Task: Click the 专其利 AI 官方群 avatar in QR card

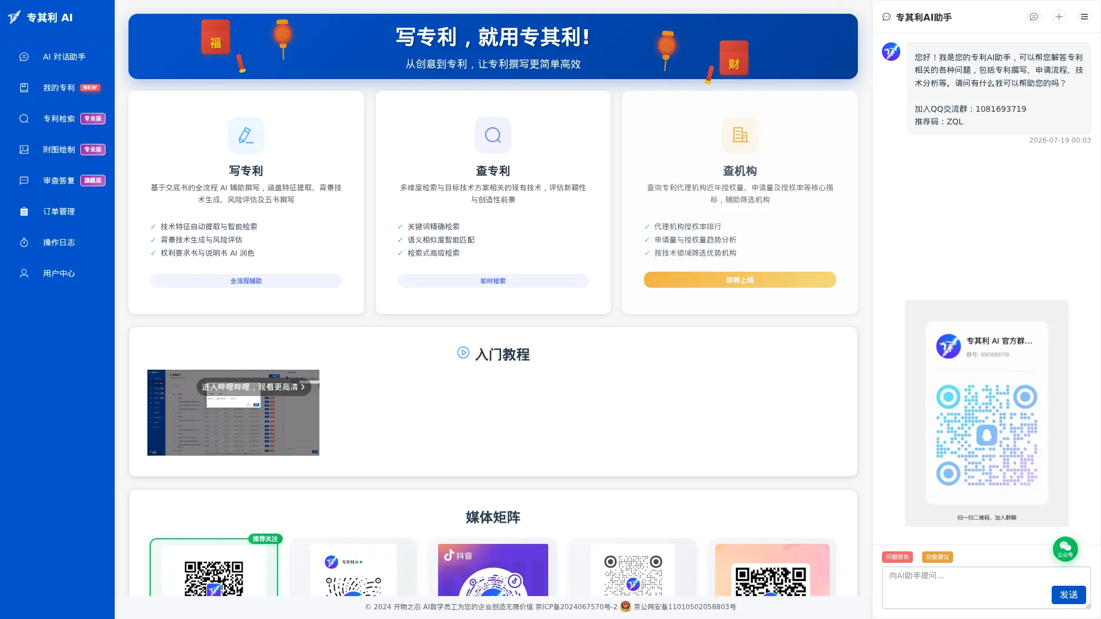Action: (948, 346)
